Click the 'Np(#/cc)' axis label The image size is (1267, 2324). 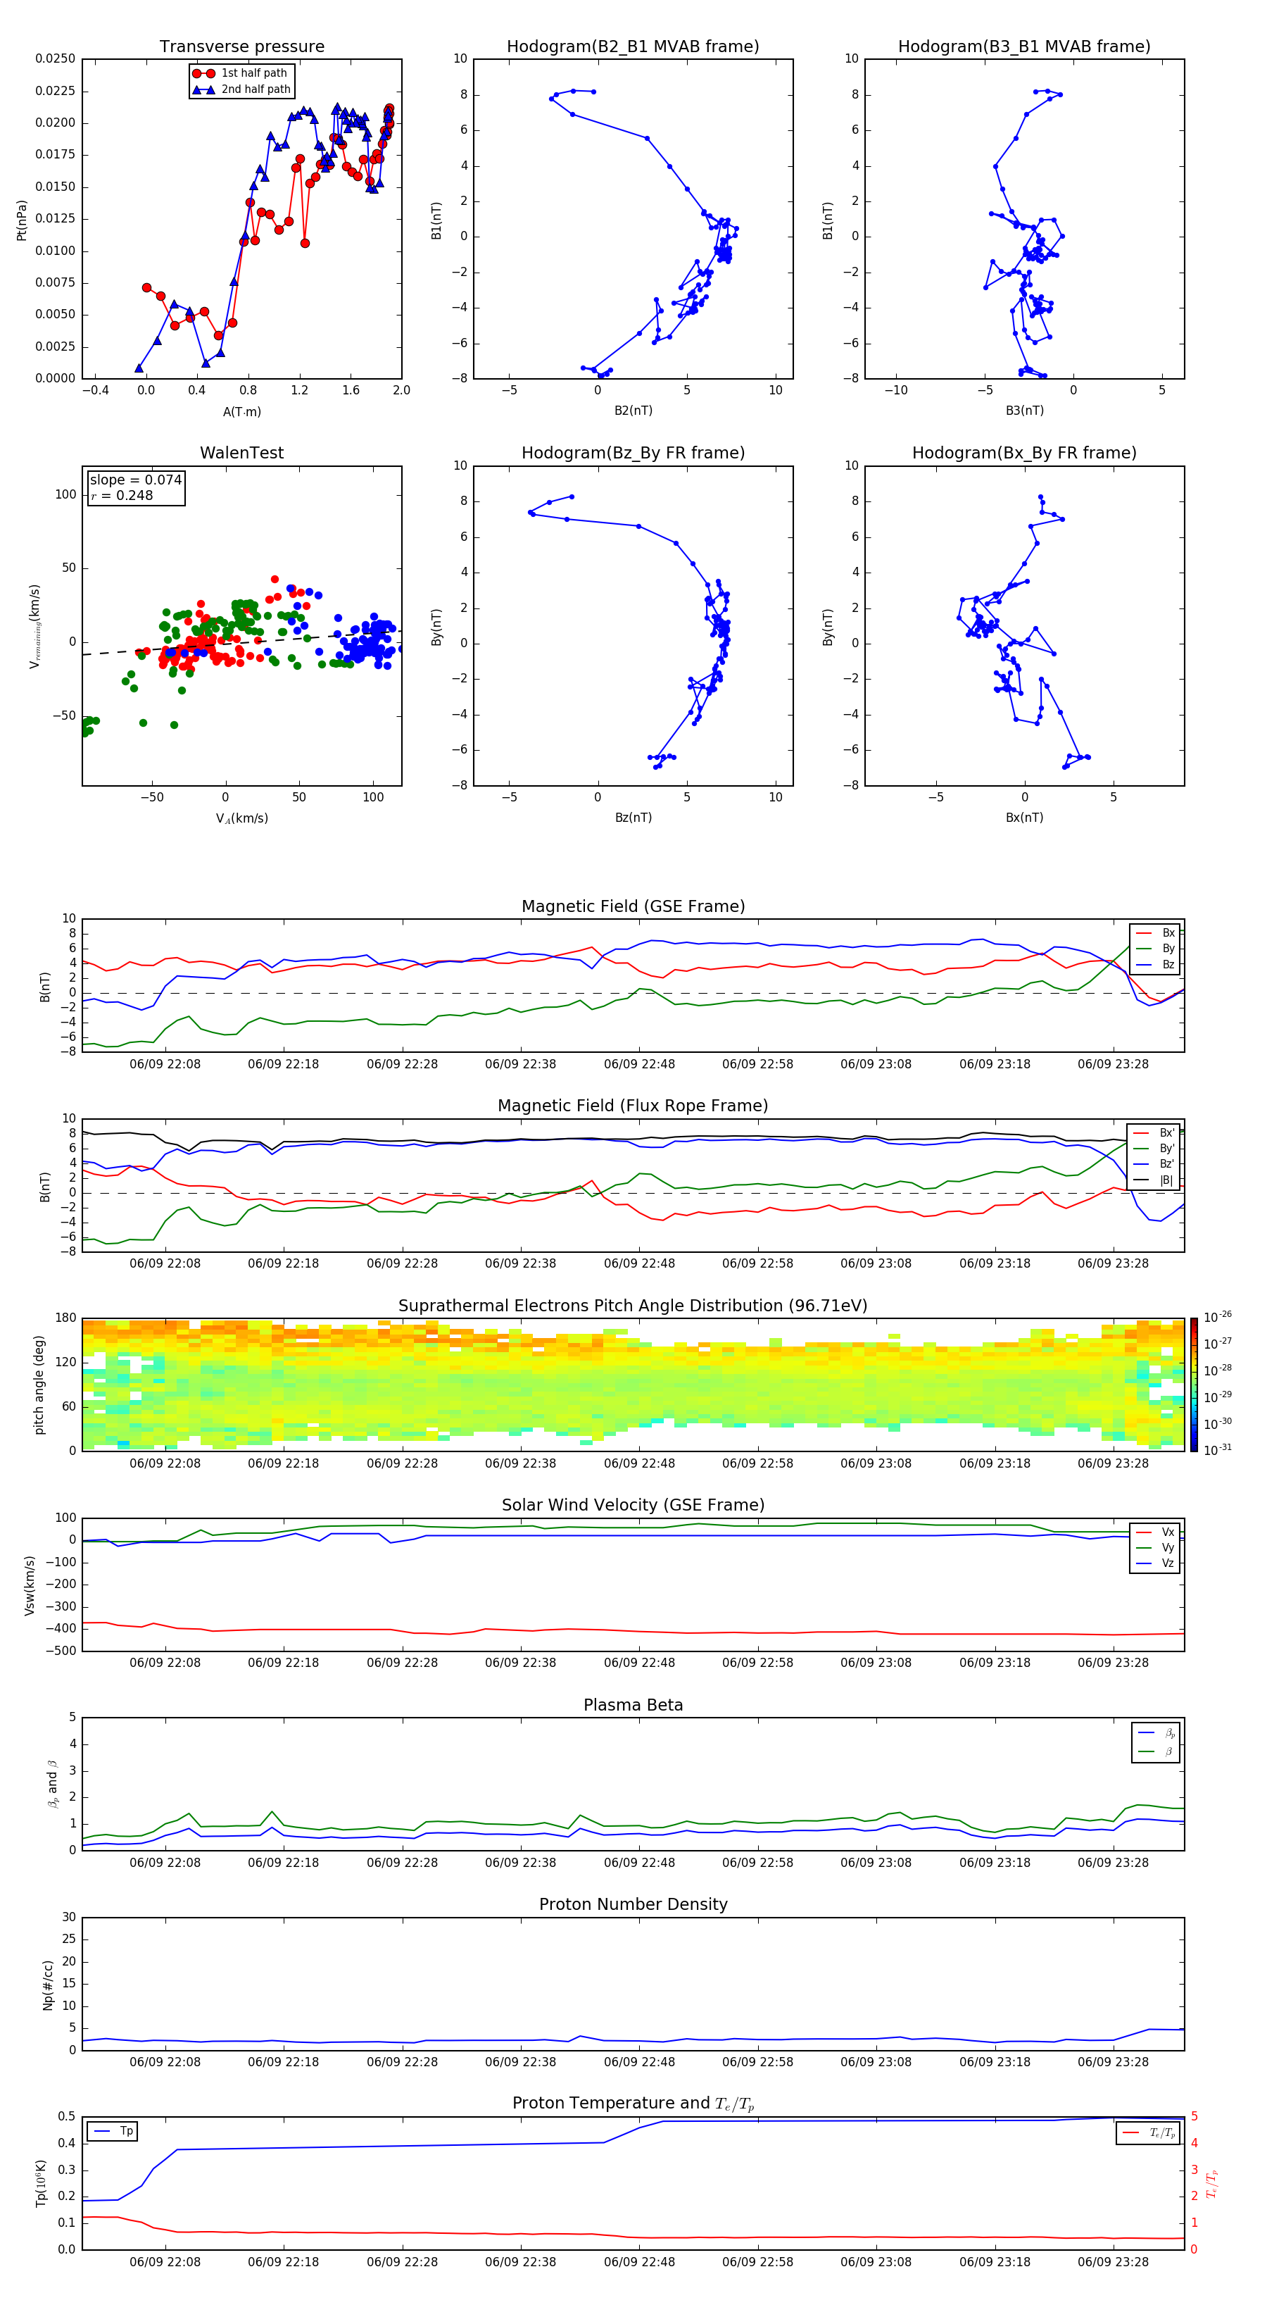pyautogui.click(x=48, y=1985)
